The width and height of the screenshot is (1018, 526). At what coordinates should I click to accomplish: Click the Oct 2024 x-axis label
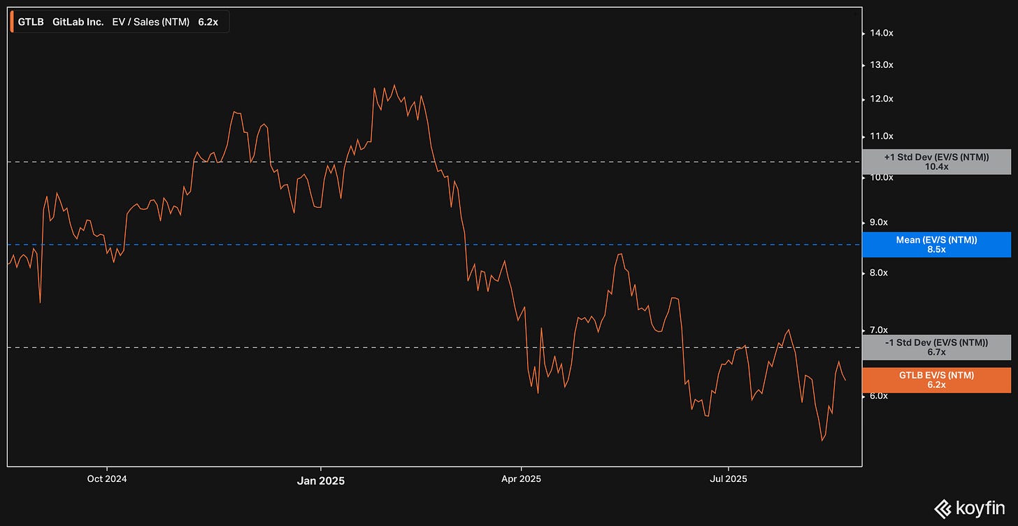click(x=107, y=479)
